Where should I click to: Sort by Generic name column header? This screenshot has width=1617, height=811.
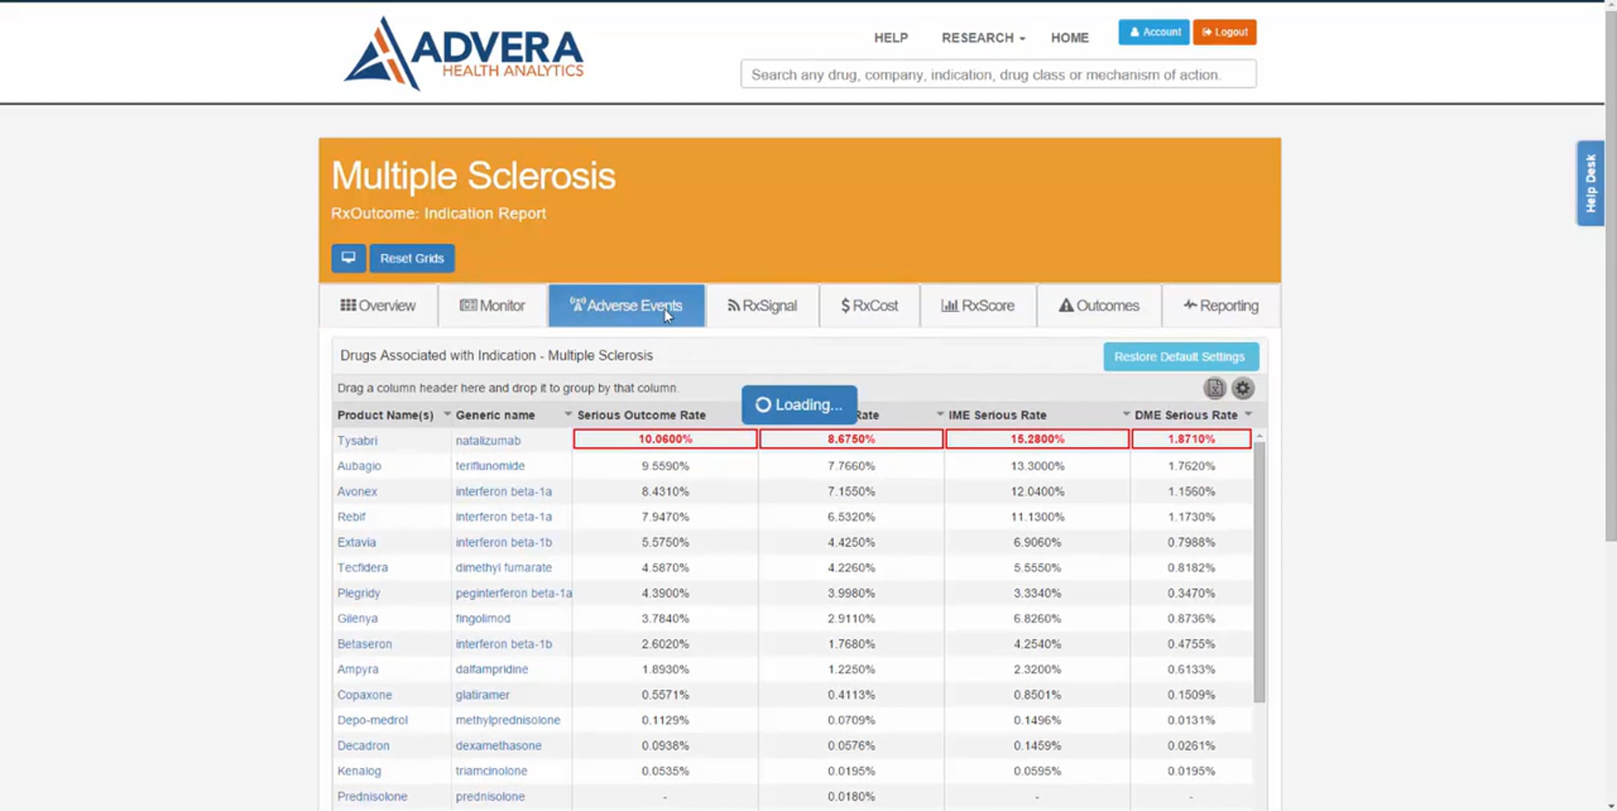click(x=495, y=415)
